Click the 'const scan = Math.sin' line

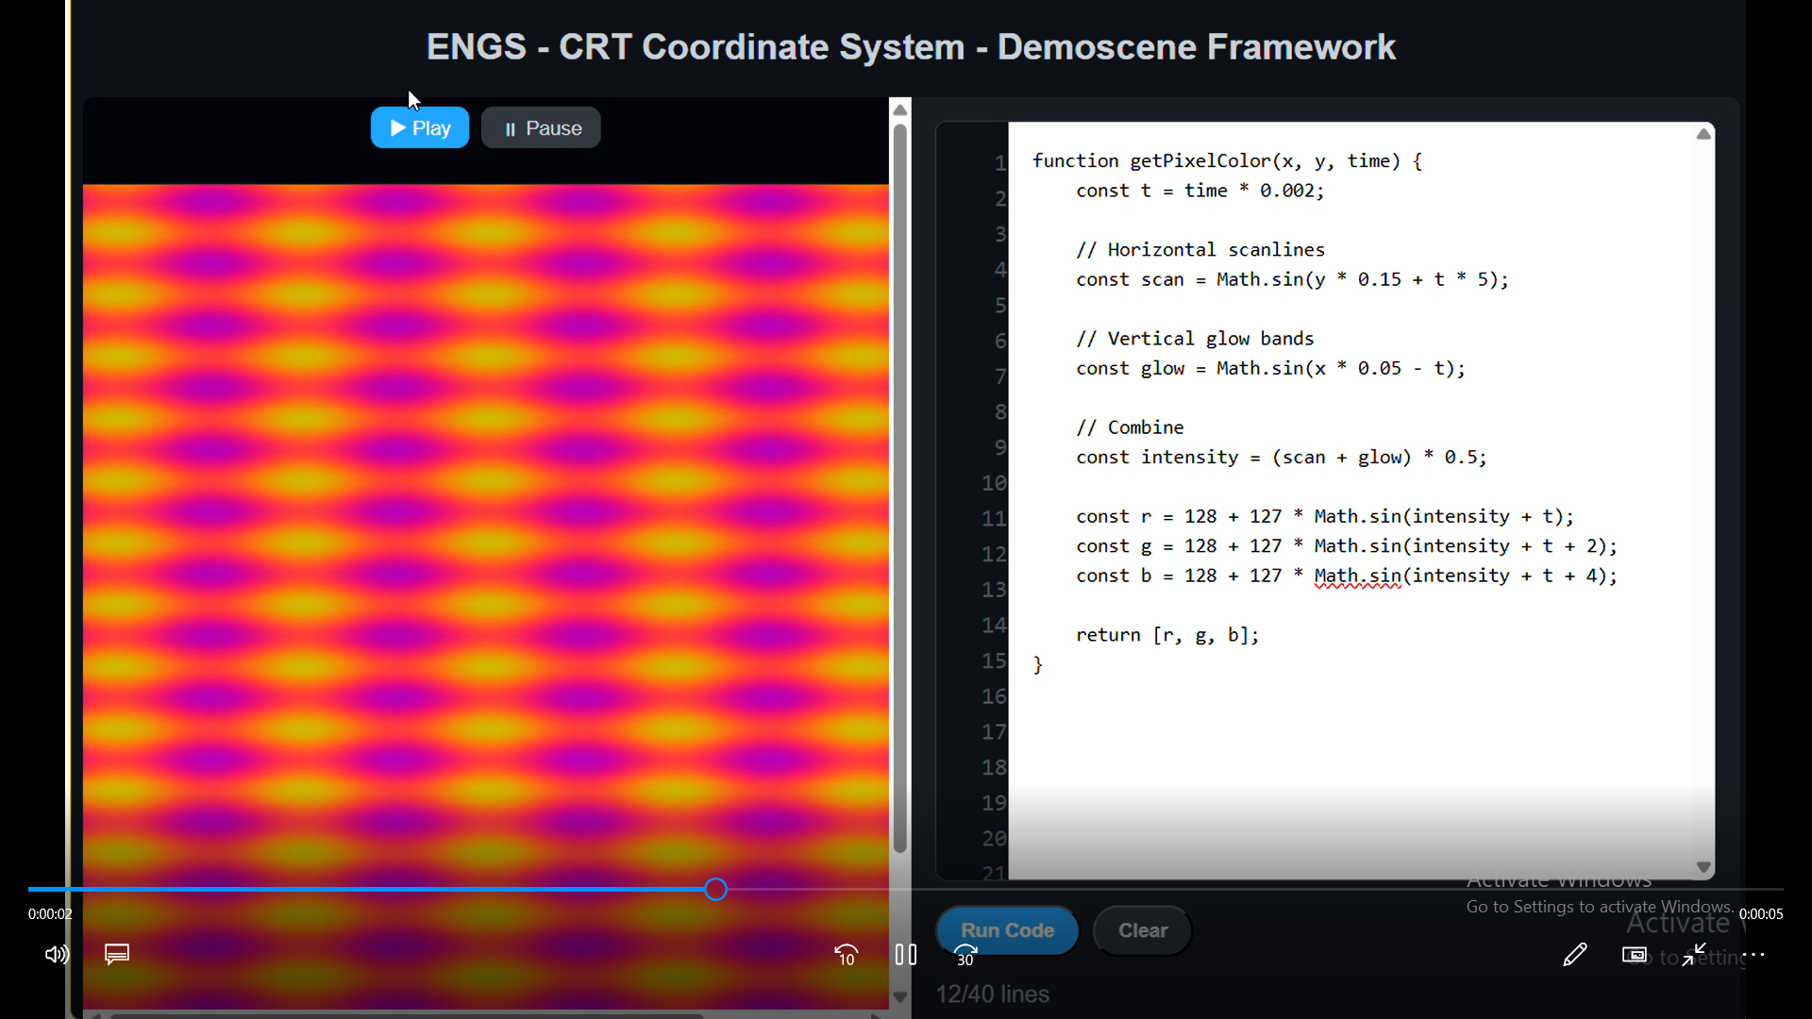coord(1292,279)
